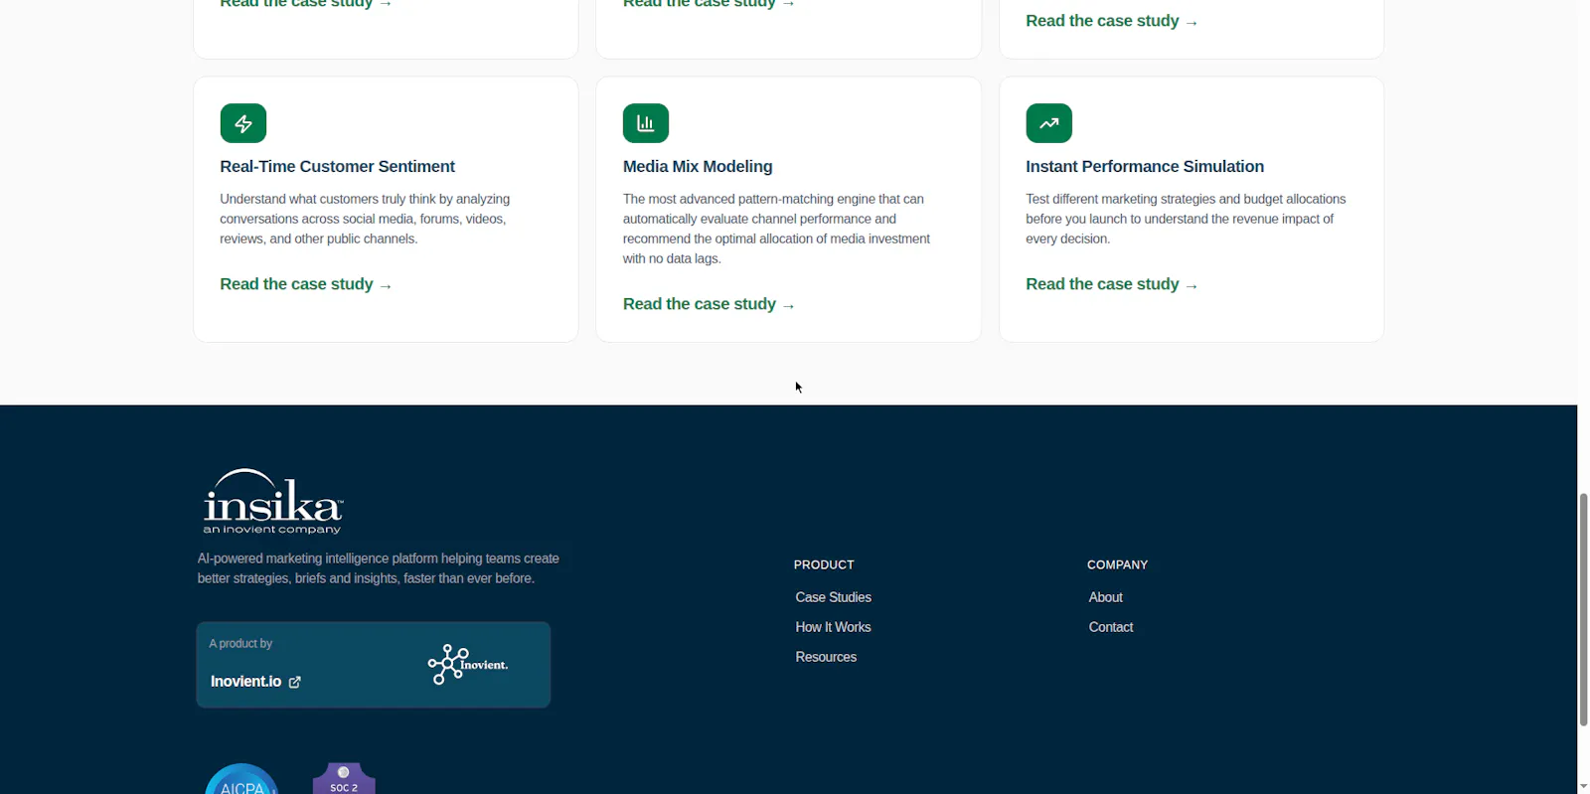The width and height of the screenshot is (1590, 794).
Task: Open the About footer link
Action: tap(1105, 597)
